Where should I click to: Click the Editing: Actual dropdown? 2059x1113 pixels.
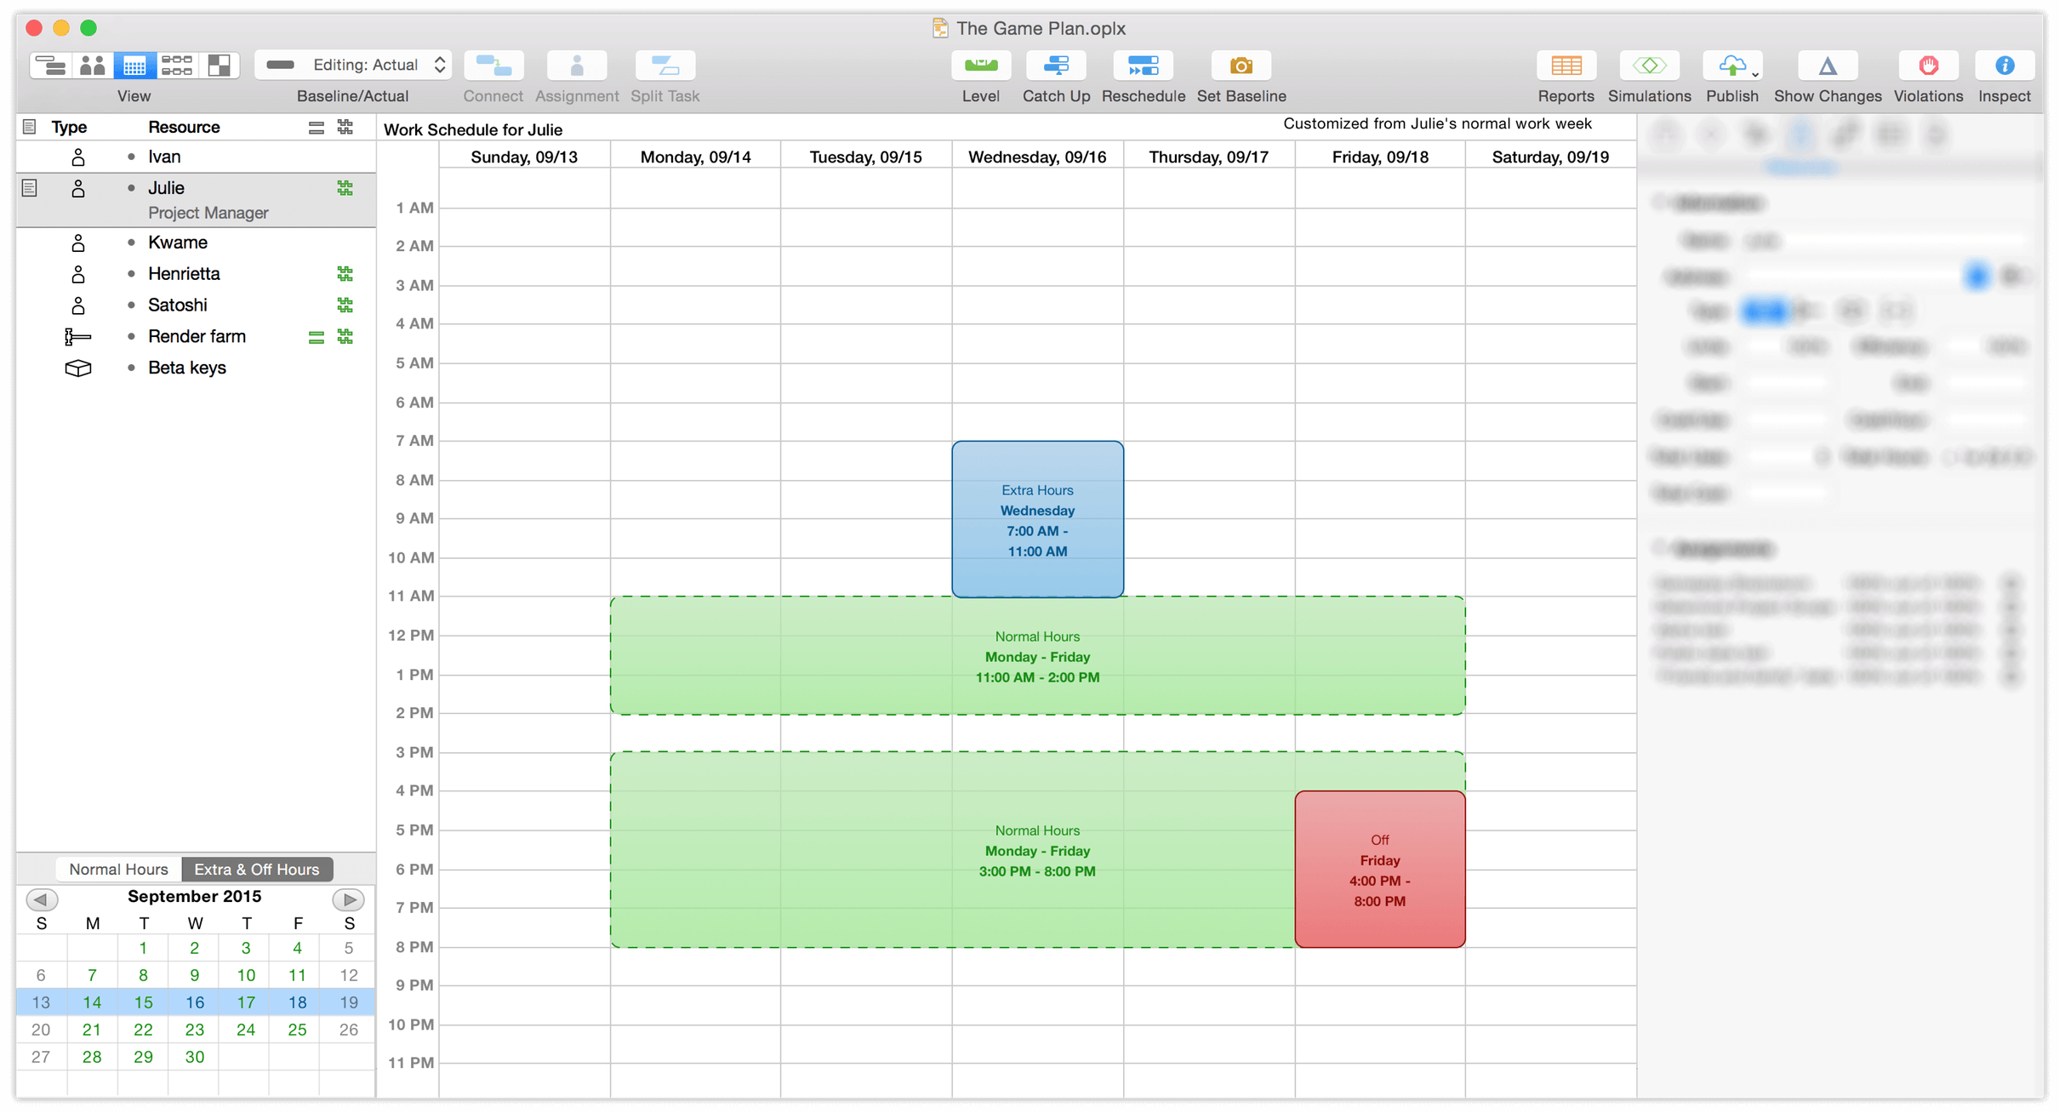355,65
